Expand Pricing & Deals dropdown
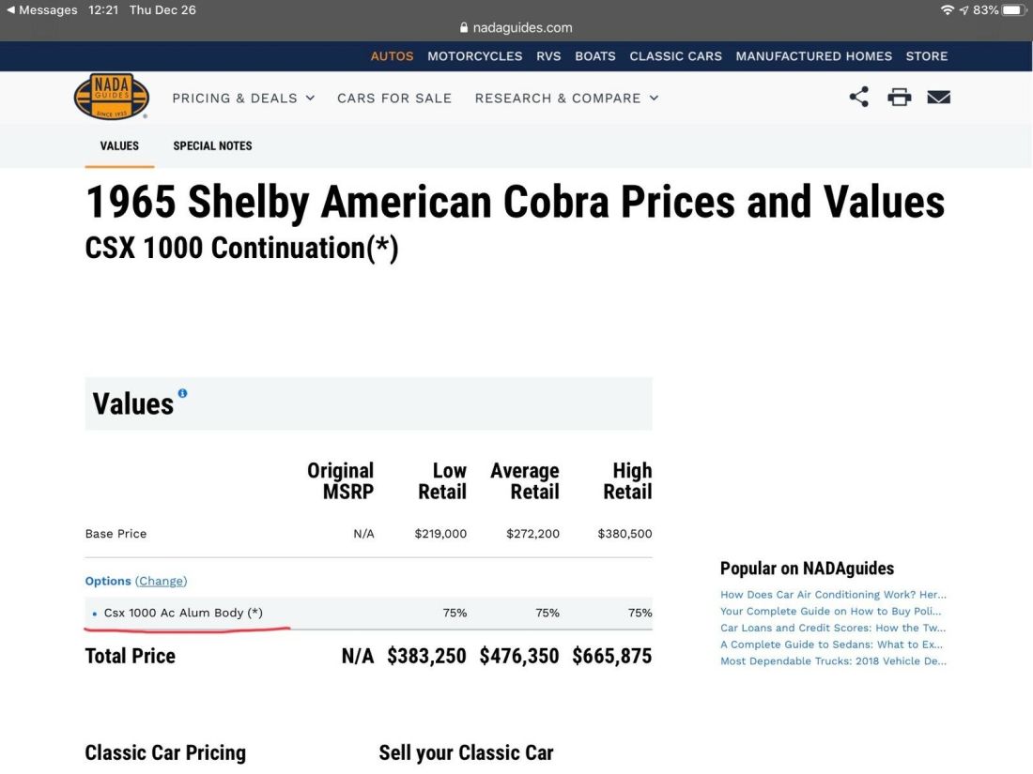Image resolution: width=1033 pixels, height=774 pixels. (243, 98)
